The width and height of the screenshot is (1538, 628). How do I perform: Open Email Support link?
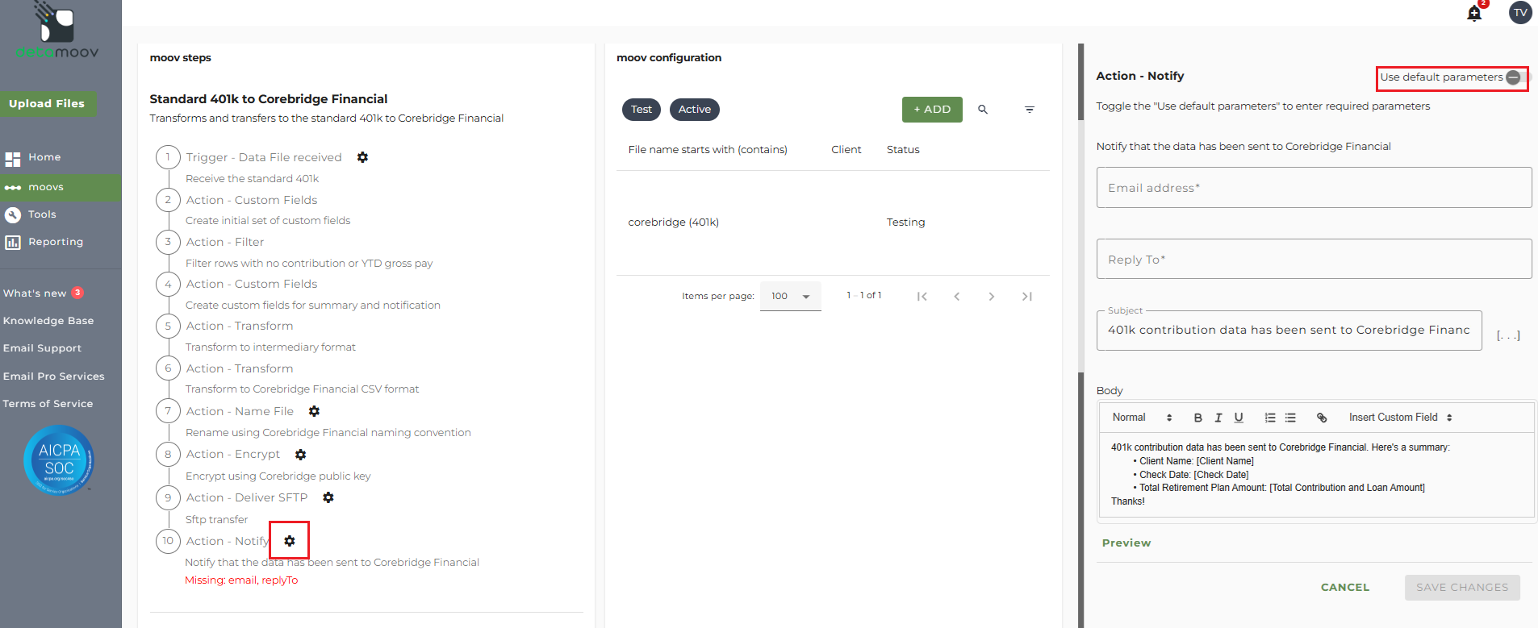(x=42, y=348)
